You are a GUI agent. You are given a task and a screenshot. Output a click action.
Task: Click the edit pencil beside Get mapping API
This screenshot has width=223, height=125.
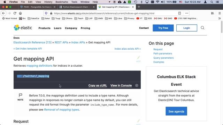[x=138, y=59]
